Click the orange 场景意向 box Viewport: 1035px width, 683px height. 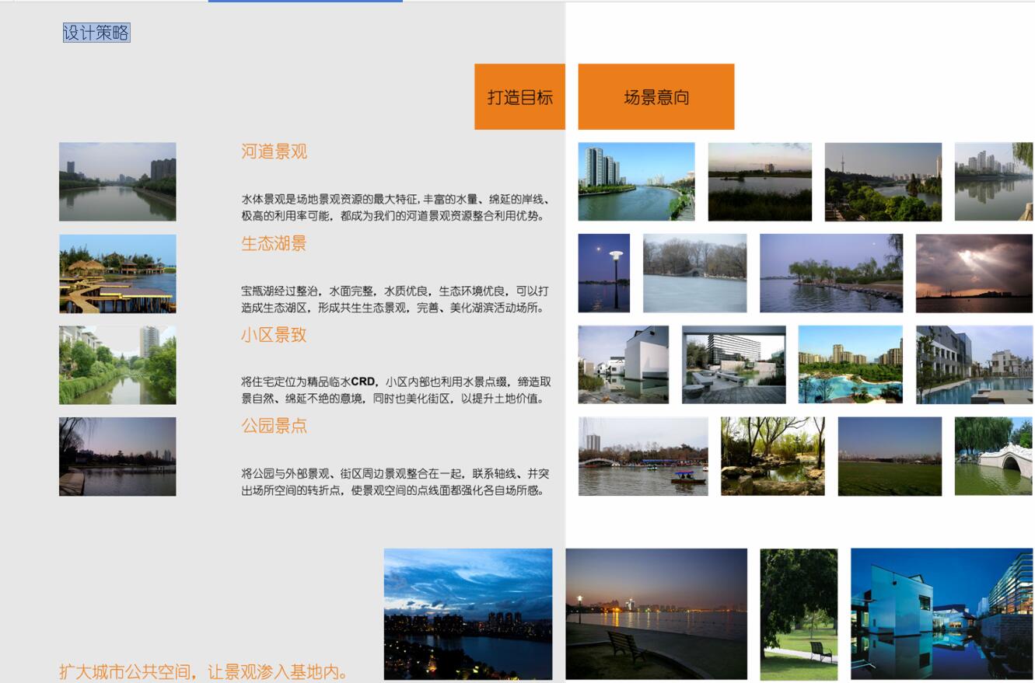pyautogui.click(x=656, y=97)
